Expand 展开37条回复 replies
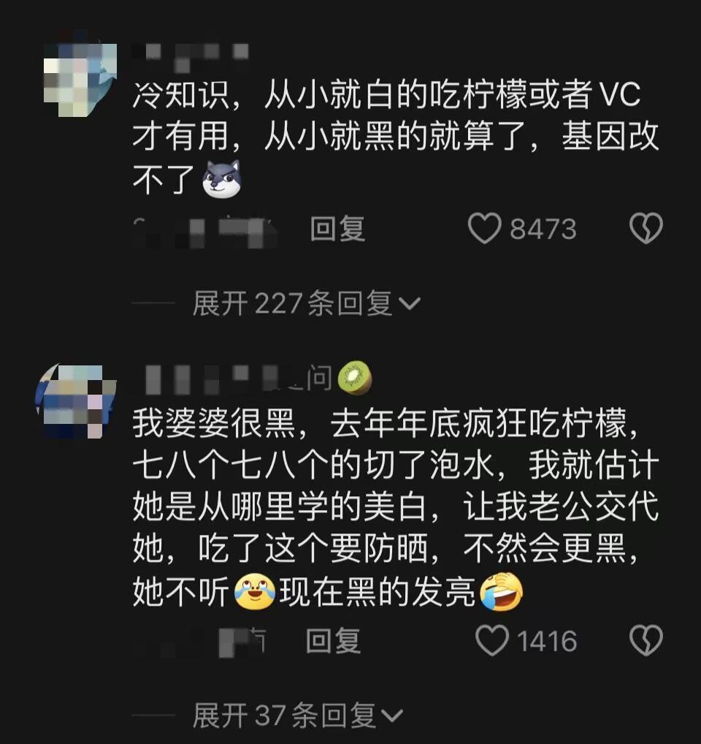 pyautogui.click(x=298, y=715)
